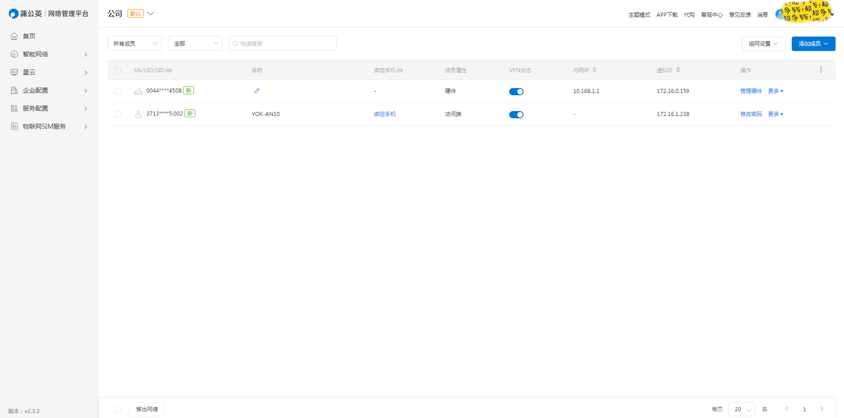Click the 版本：v2.3.3 version label

[24, 411]
